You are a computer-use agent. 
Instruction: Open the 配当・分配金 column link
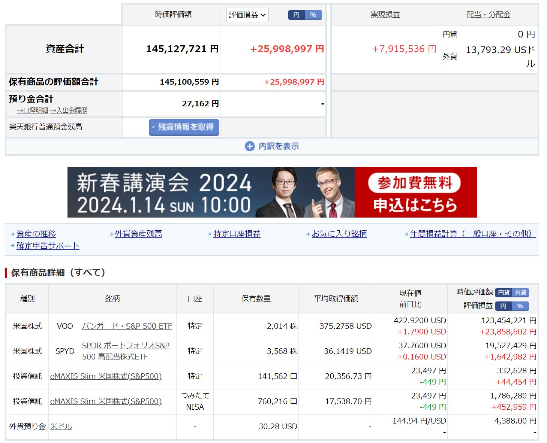click(x=488, y=15)
